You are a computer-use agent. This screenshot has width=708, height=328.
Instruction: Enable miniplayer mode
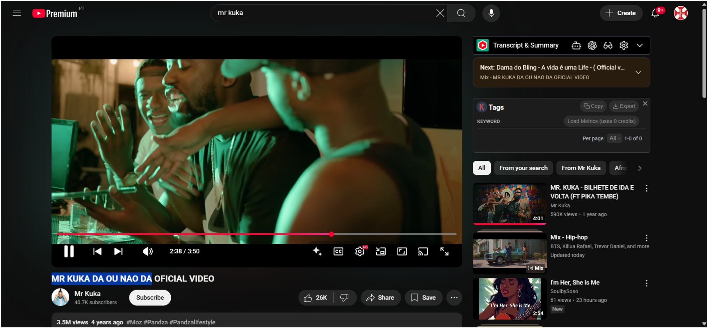tap(381, 251)
